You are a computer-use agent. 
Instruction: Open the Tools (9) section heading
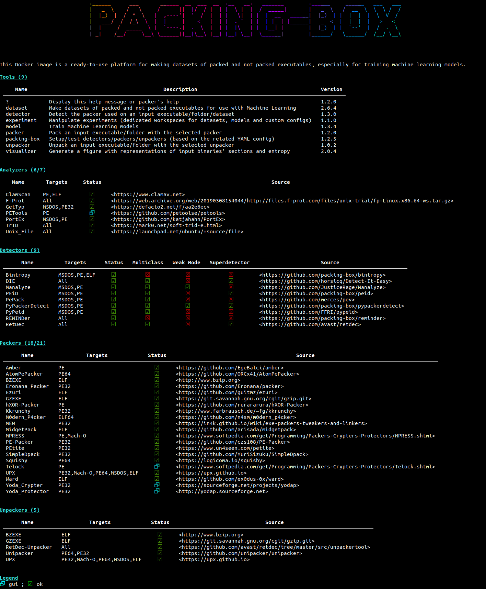pyautogui.click(x=14, y=77)
